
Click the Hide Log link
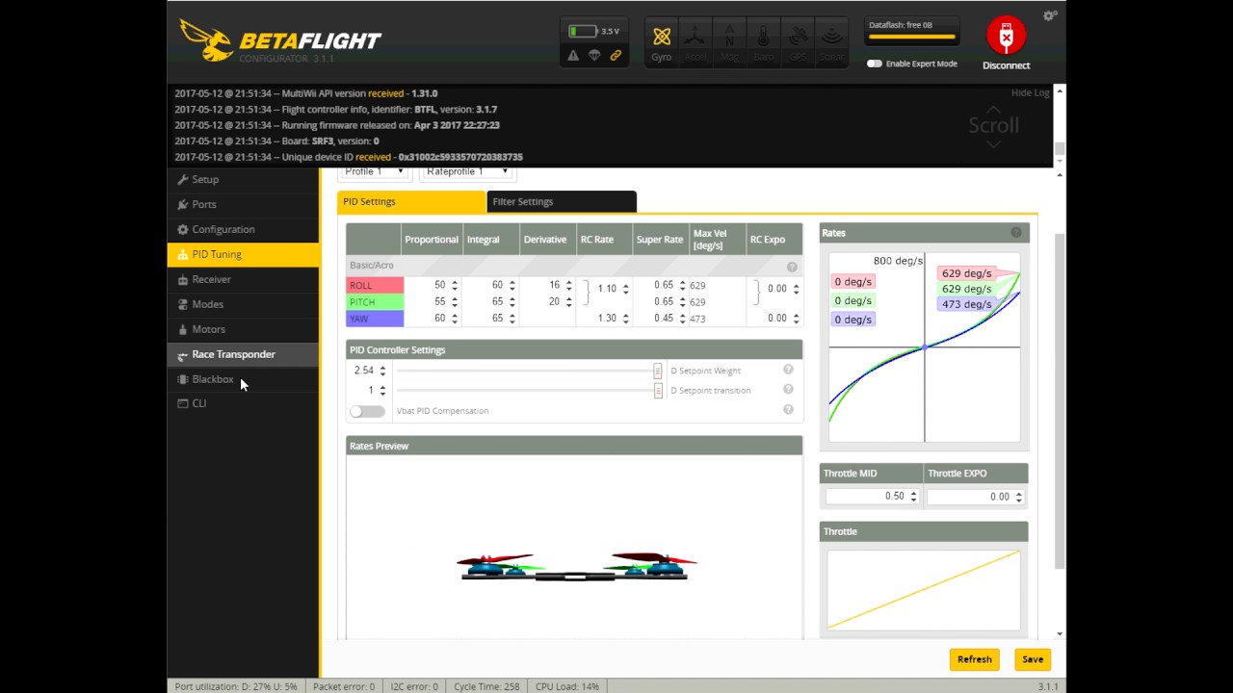click(1030, 92)
